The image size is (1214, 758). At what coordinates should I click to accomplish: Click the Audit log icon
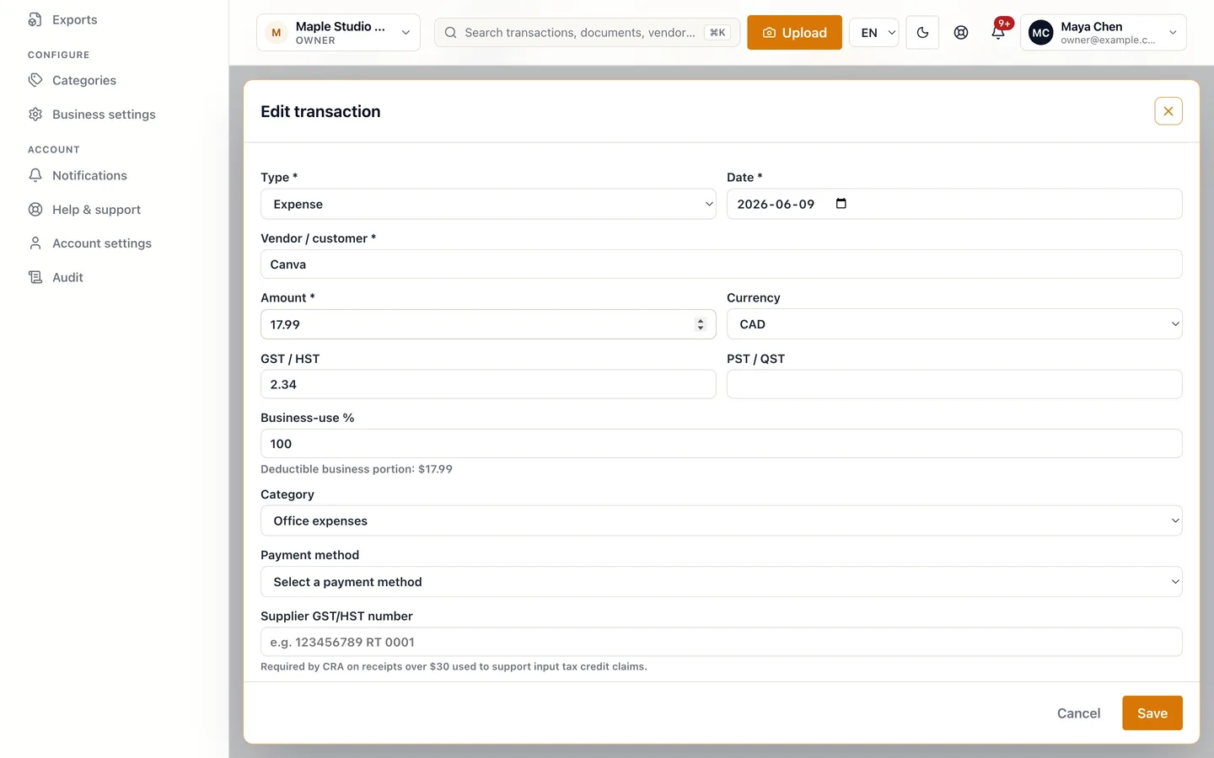[35, 277]
